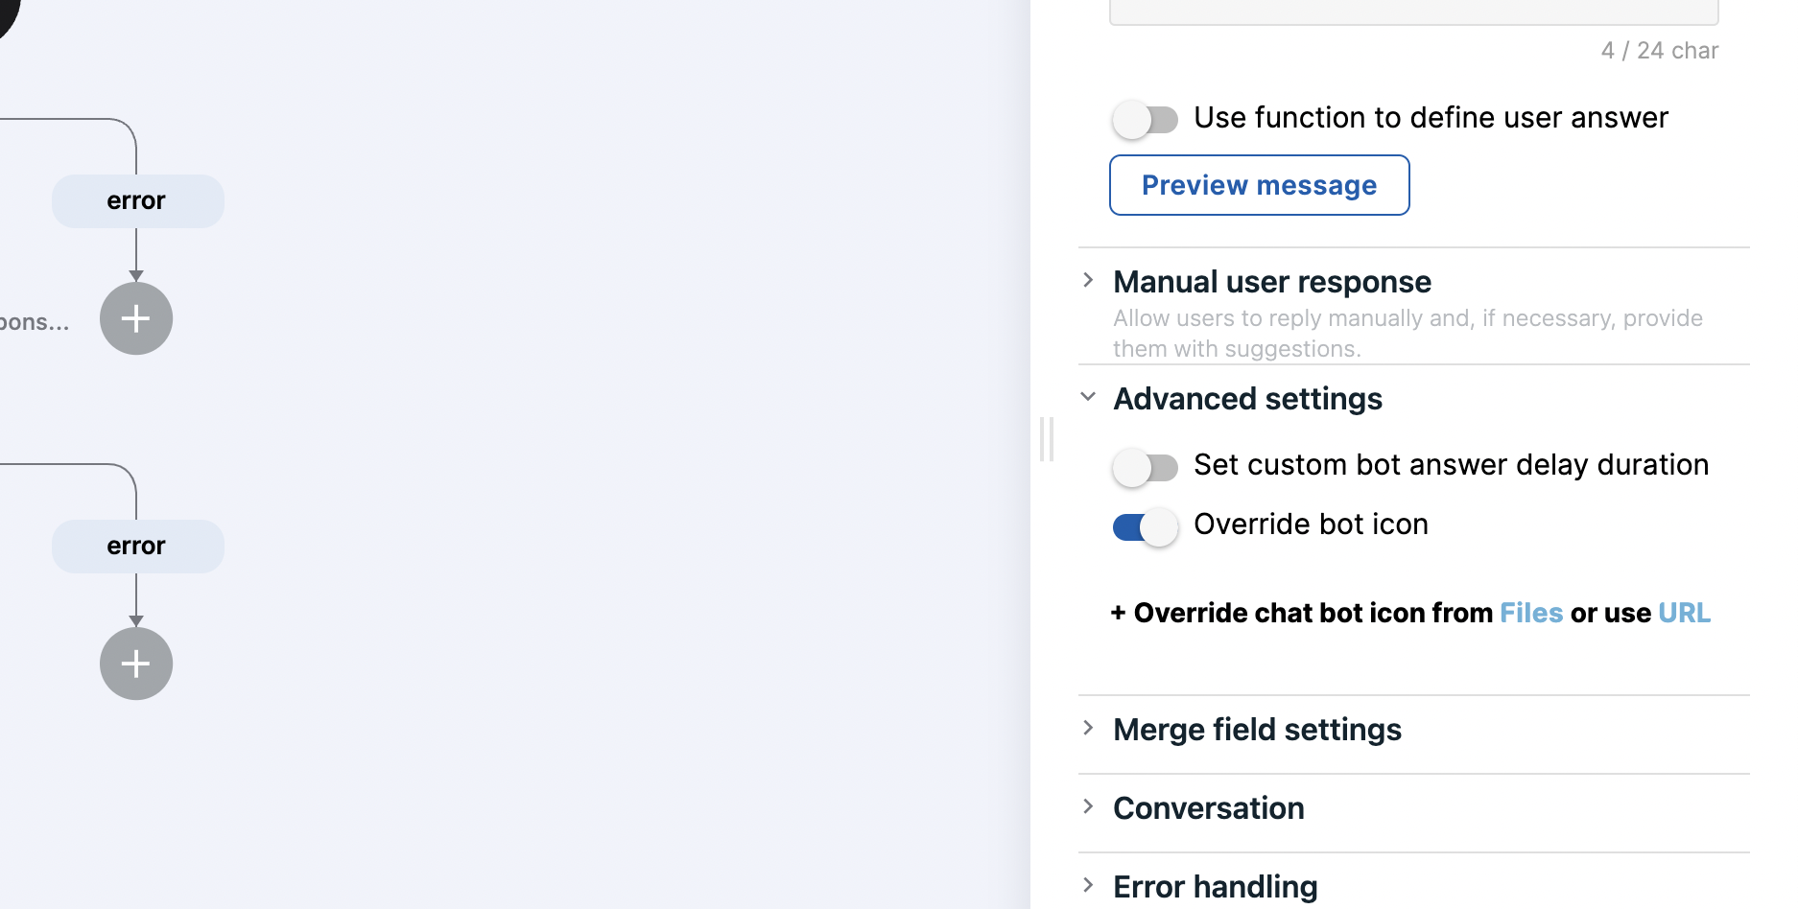The height and width of the screenshot is (909, 1798).
Task: Expand the Error handling section
Action: [x=1088, y=885]
